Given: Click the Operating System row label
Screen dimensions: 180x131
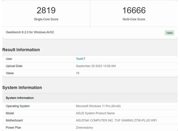Looking at the screenshot, I should point(18,106).
